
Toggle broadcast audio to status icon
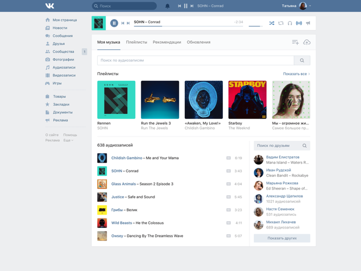(x=299, y=23)
